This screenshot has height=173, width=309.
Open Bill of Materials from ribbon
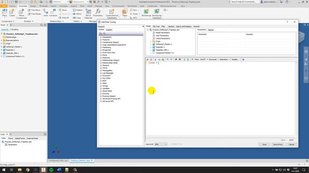pos(88,14)
